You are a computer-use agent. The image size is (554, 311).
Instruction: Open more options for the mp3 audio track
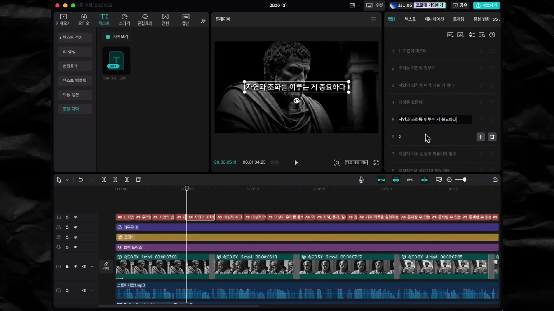[93, 290]
